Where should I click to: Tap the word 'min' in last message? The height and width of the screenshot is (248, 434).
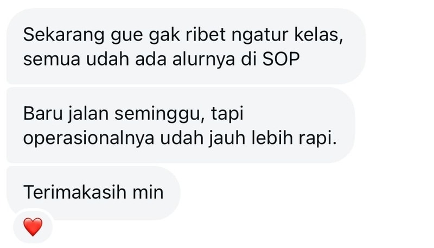(148, 192)
